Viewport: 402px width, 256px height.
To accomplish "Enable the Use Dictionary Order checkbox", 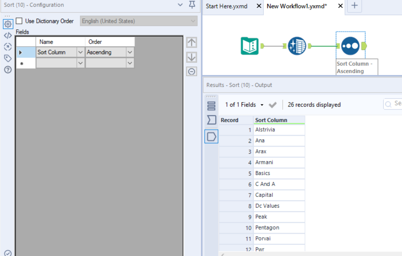I will pyautogui.click(x=19, y=21).
